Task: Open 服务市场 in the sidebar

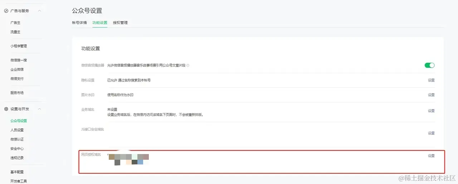Action: tap(17, 93)
